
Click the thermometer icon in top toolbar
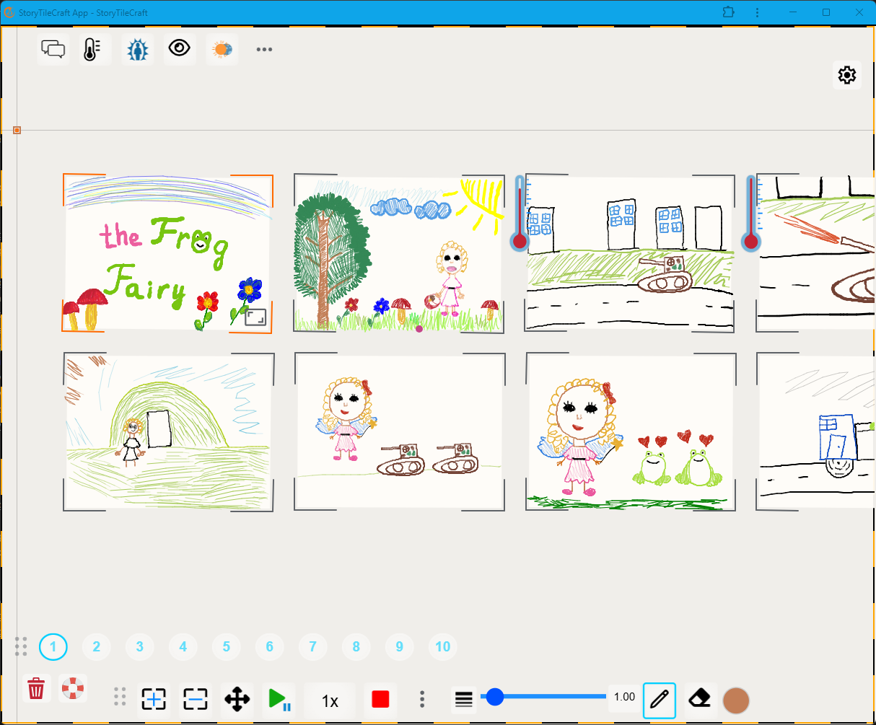[x=92, y=49]
